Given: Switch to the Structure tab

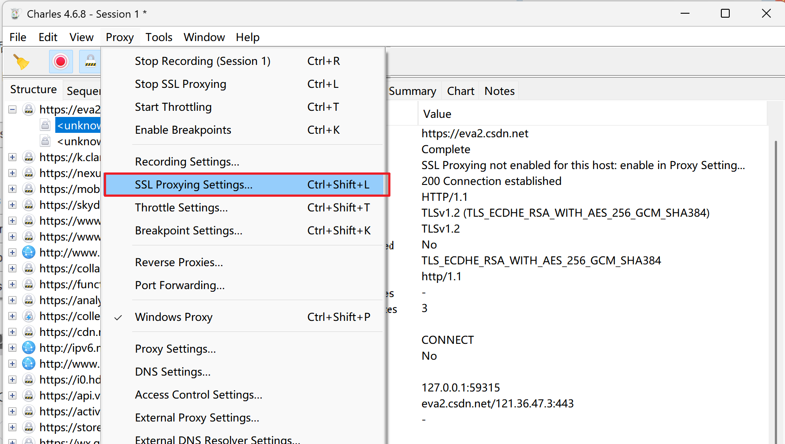Looking at the screenshot, I should pyautogui.click(x=33, y=90).
